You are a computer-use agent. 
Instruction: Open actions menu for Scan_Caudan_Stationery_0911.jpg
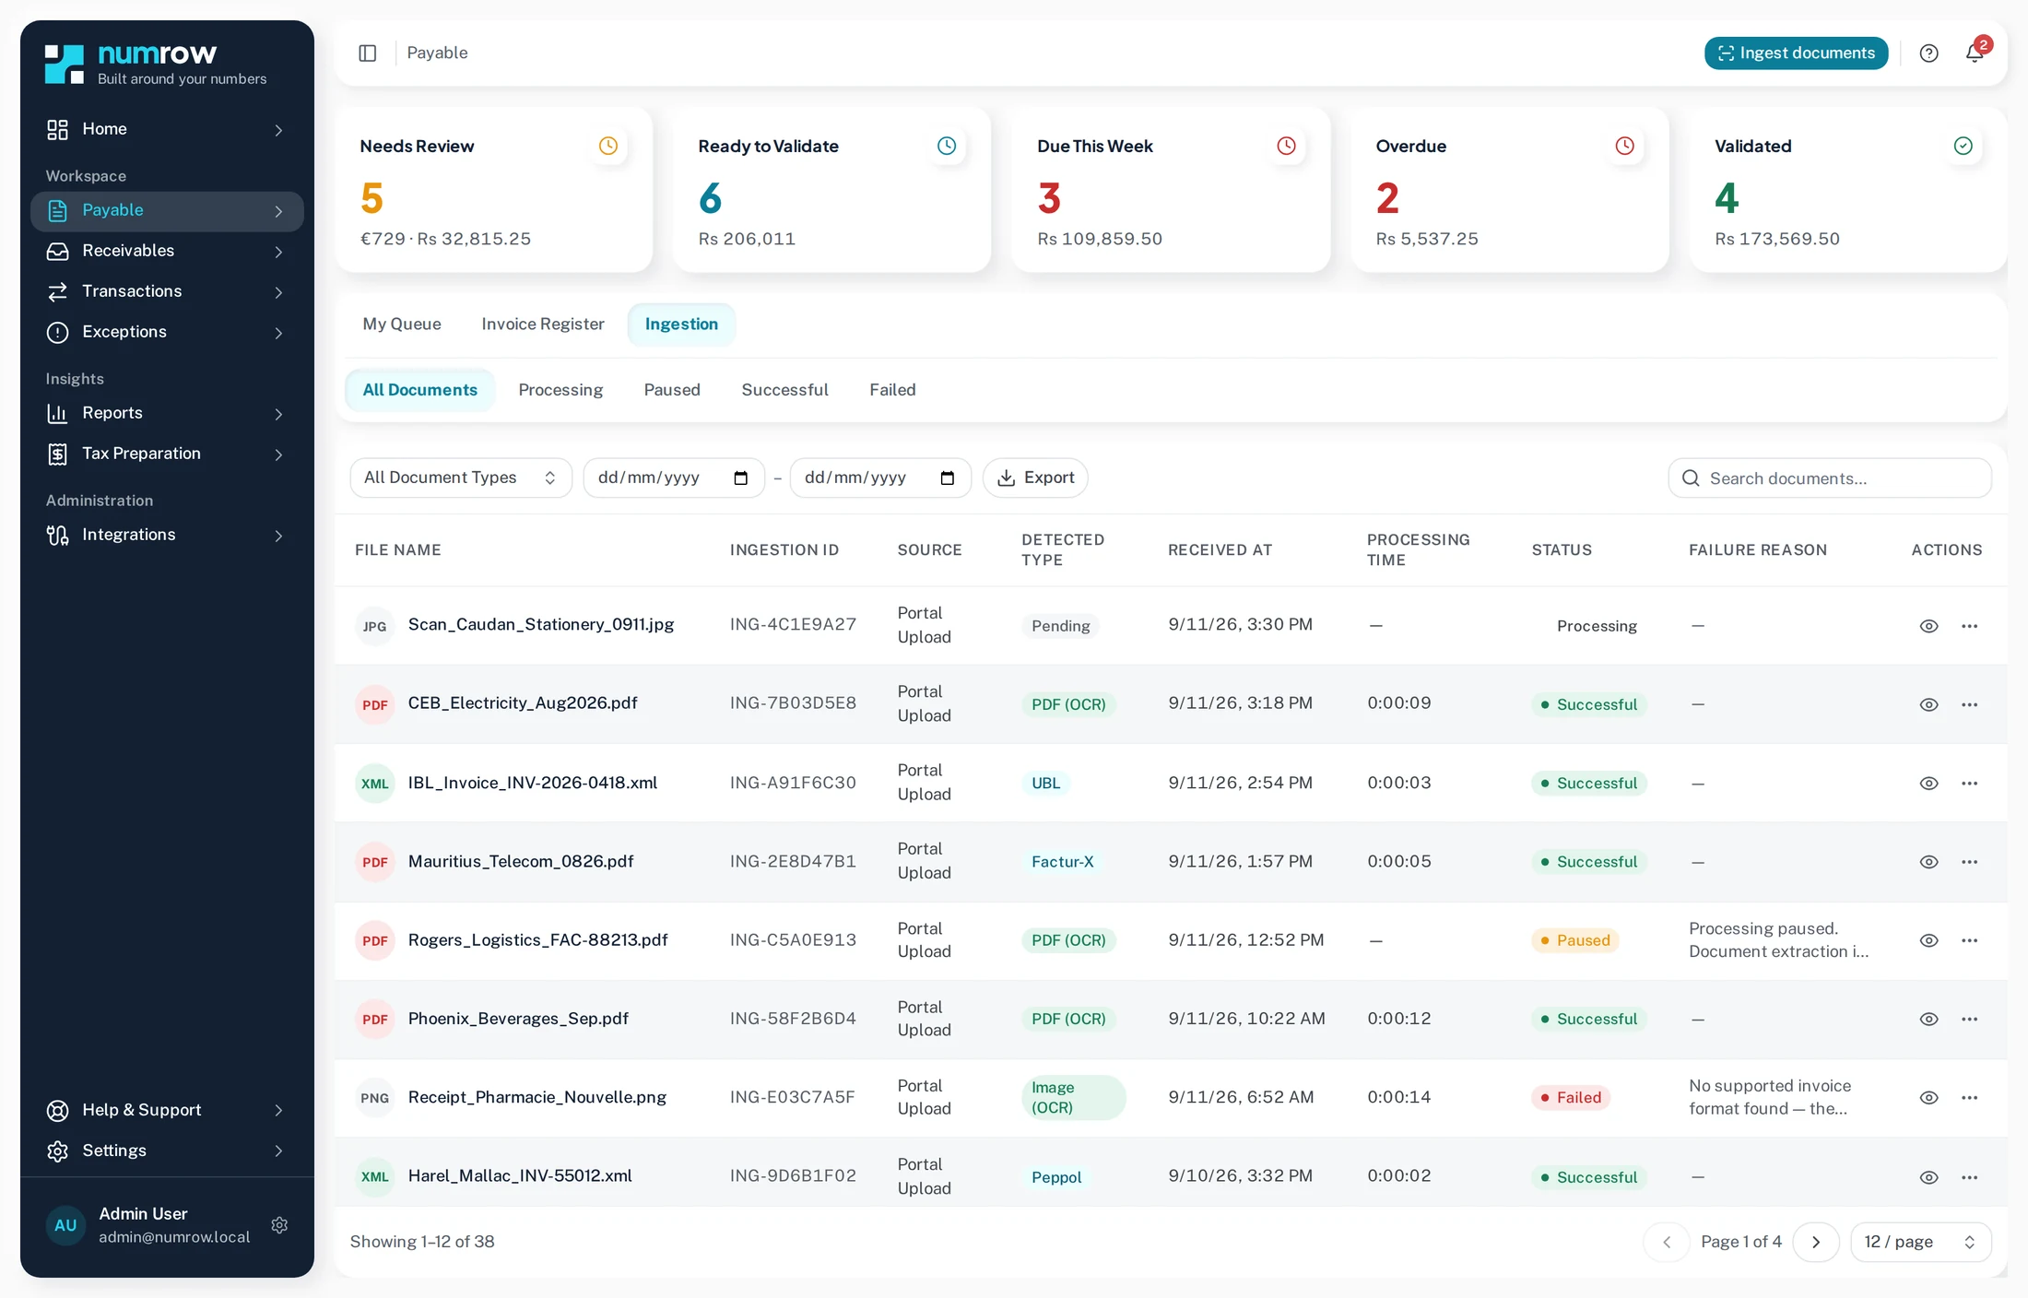click(1970, 626)
